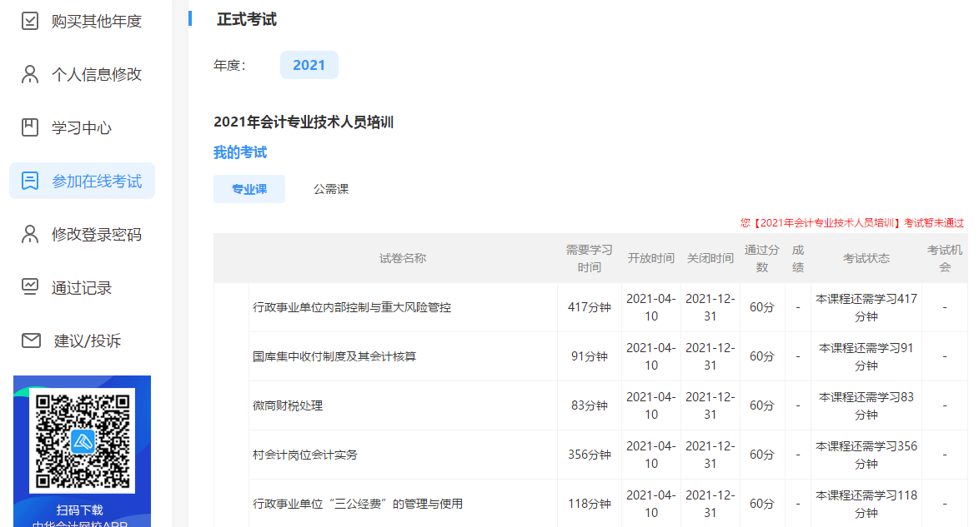Viewport: 979px width, 527px height.
Task: Click the chart icon beside 通过记录
Action: coord(30,287)
